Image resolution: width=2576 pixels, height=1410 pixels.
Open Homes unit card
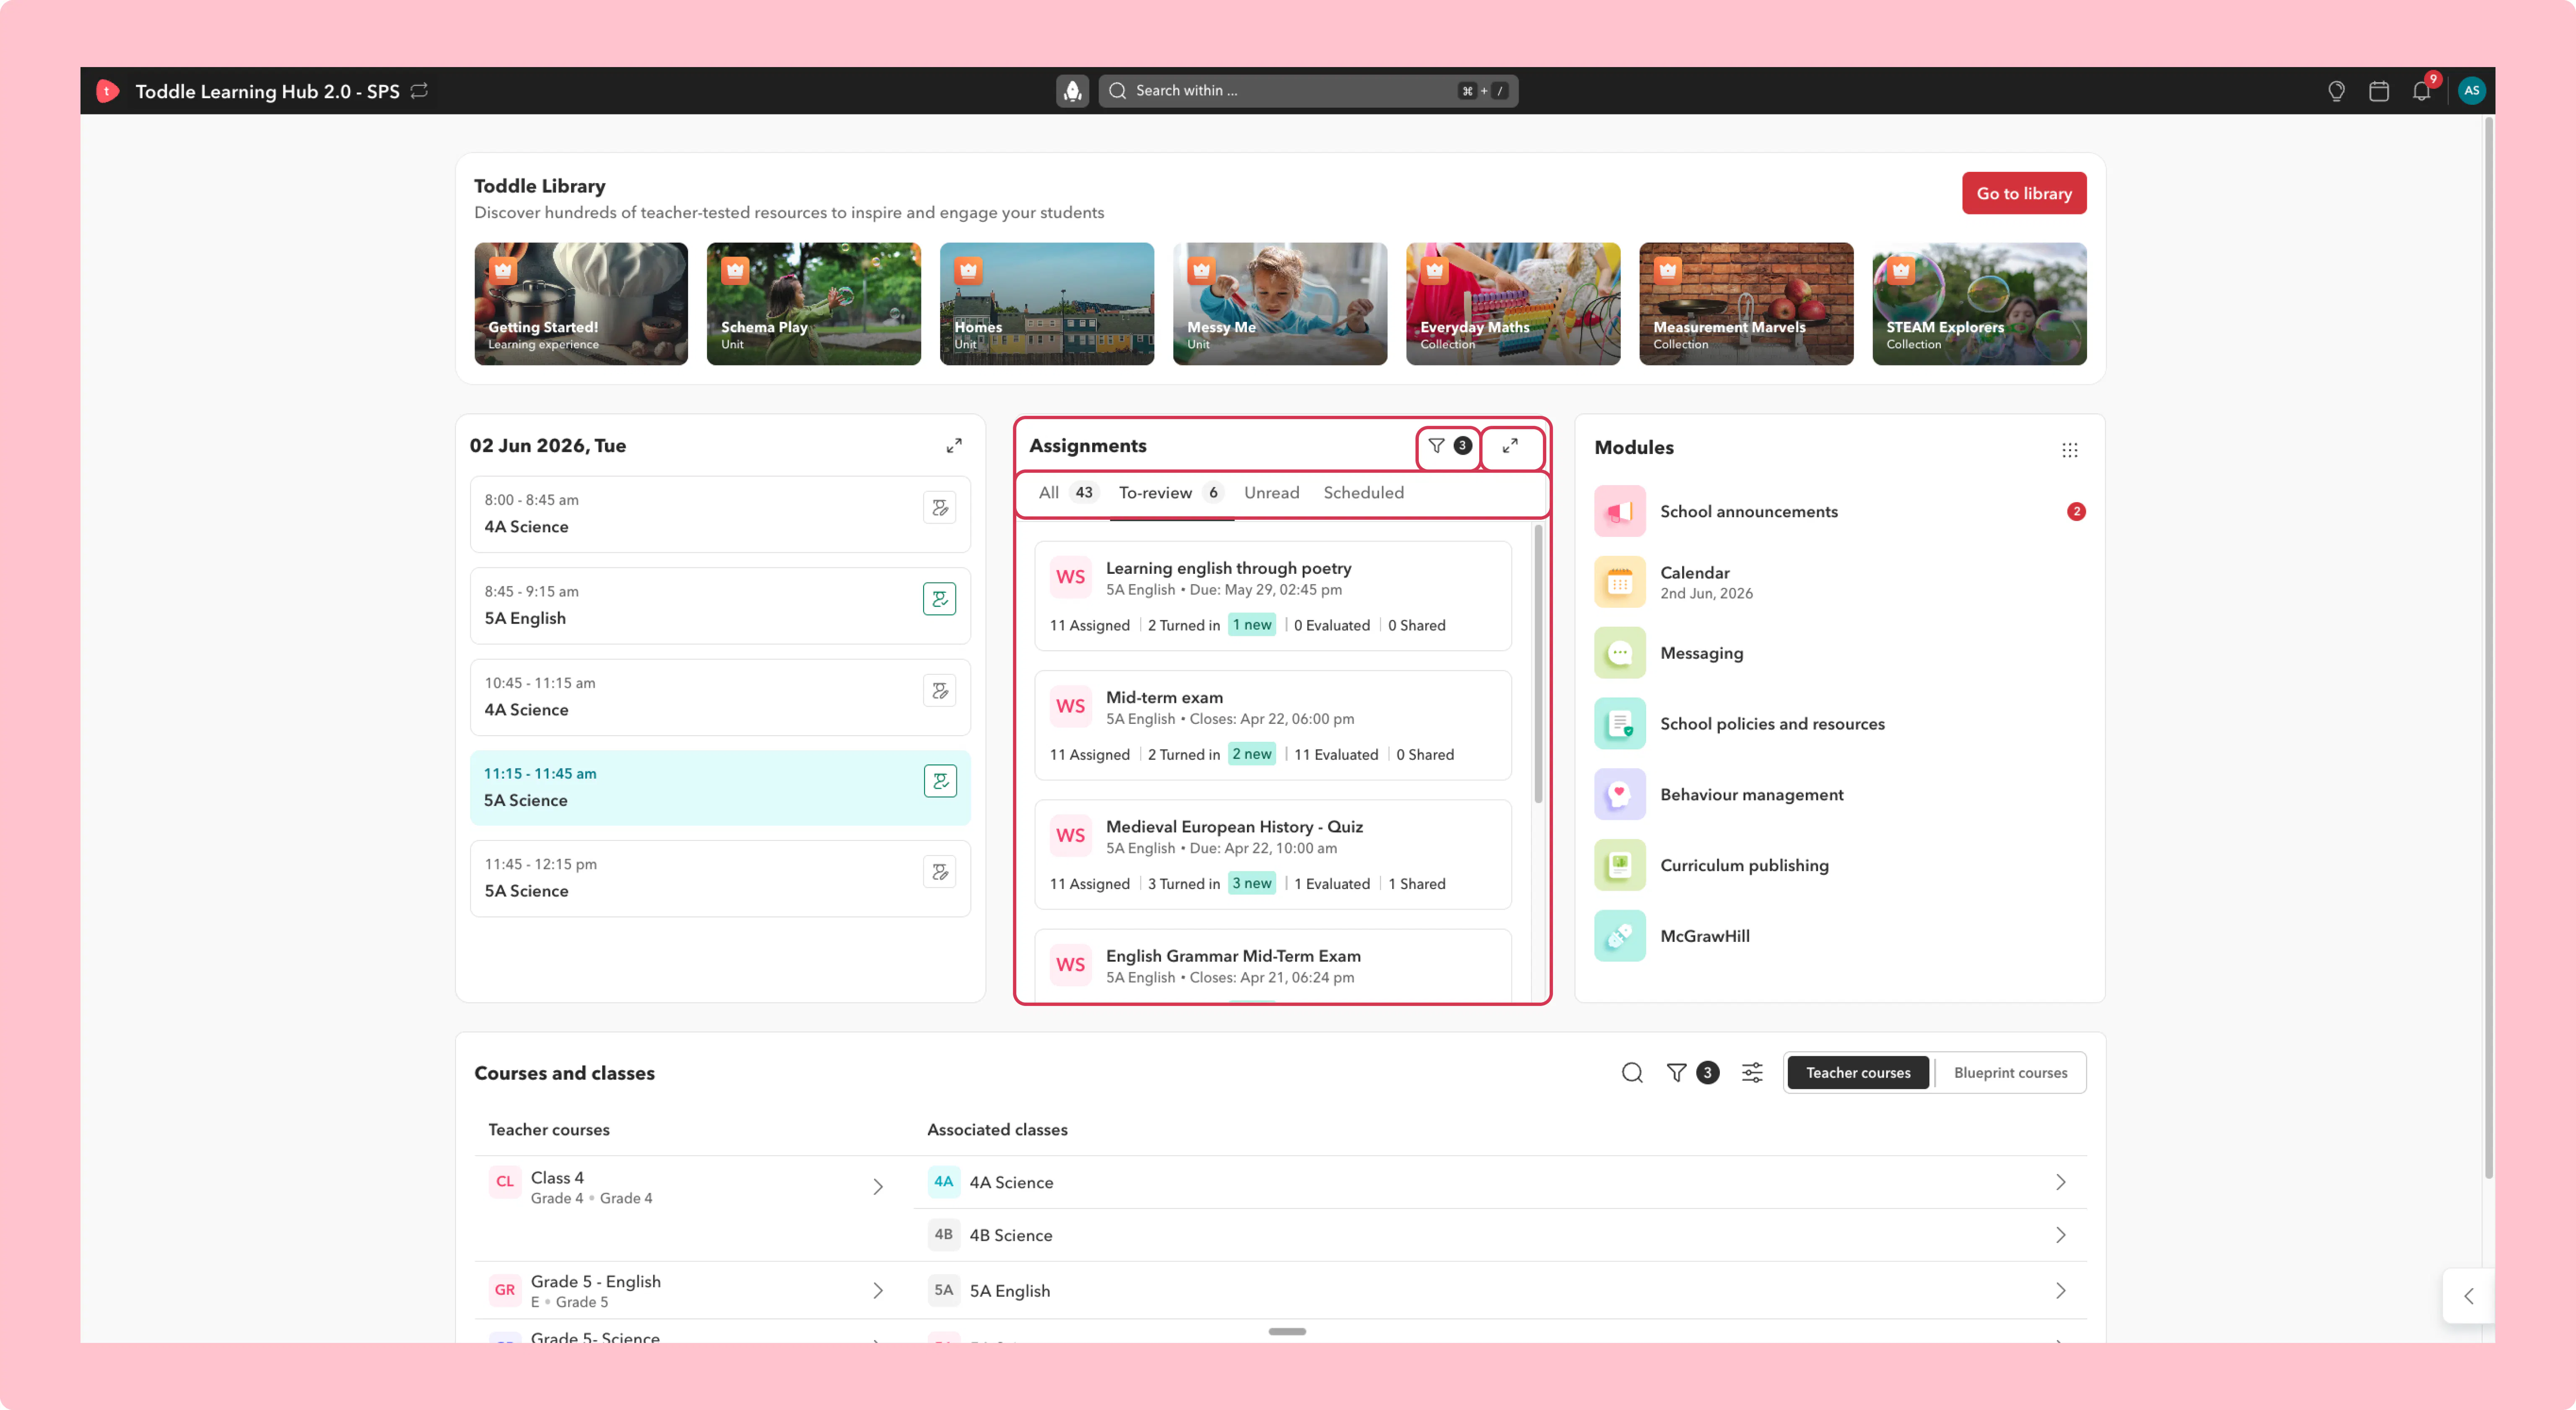tap(1047, 304)
